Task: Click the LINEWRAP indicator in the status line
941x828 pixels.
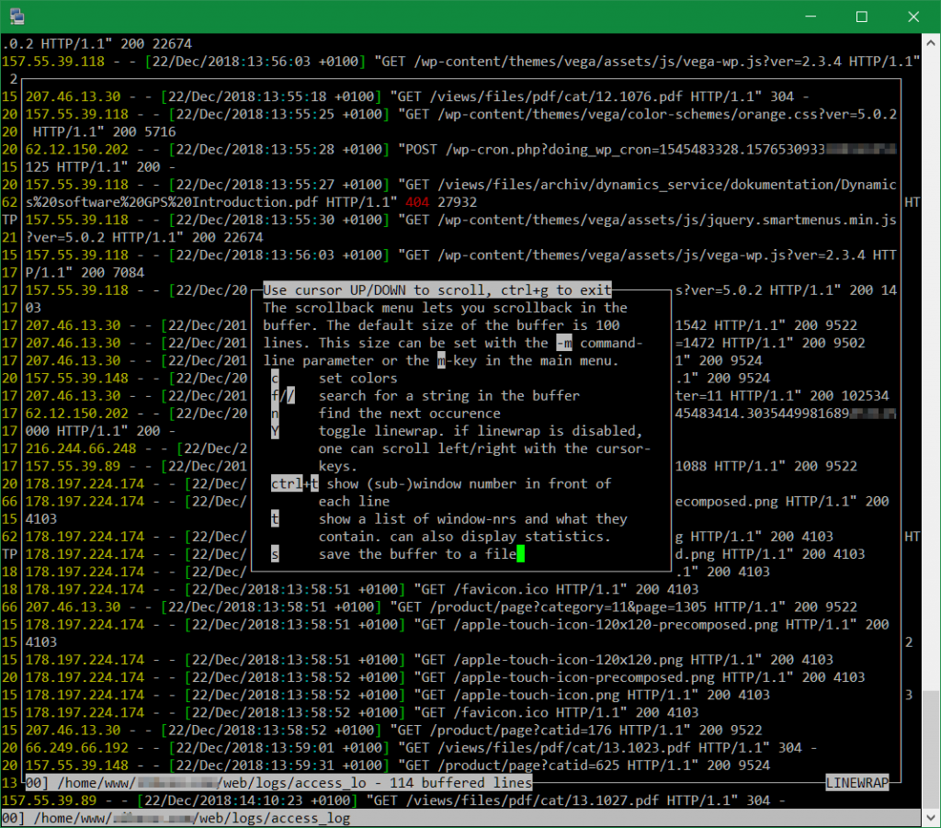Action: pos(856,783)
